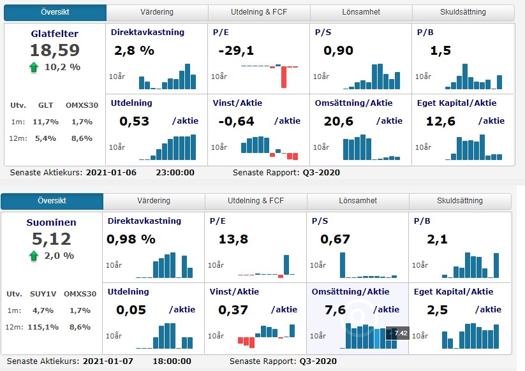525x371 pixels.
Task: Click the Suominen company name
Action: pyautogui.click(x=51, y=223)
